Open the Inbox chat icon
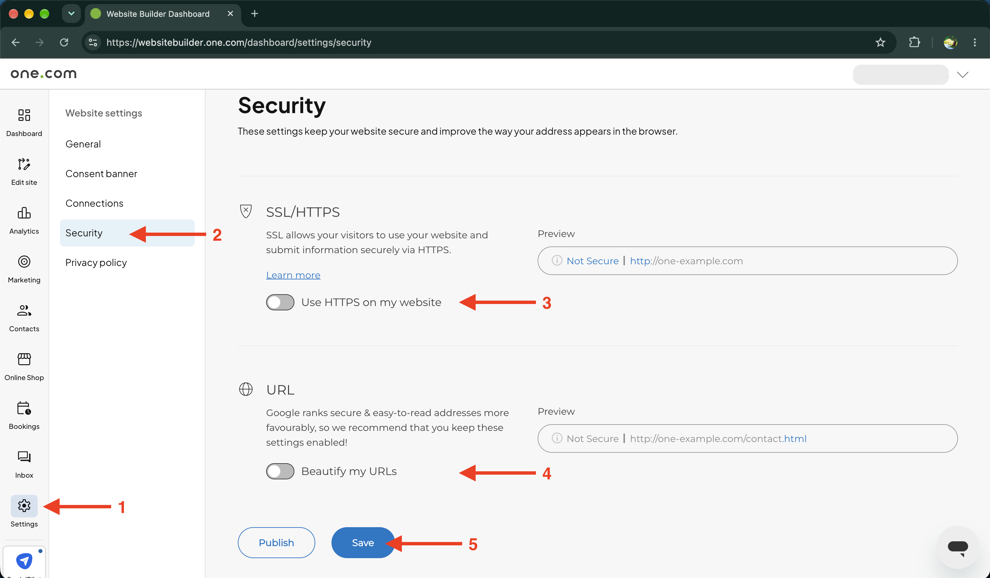990x578 pixels. tap(24, 457)
